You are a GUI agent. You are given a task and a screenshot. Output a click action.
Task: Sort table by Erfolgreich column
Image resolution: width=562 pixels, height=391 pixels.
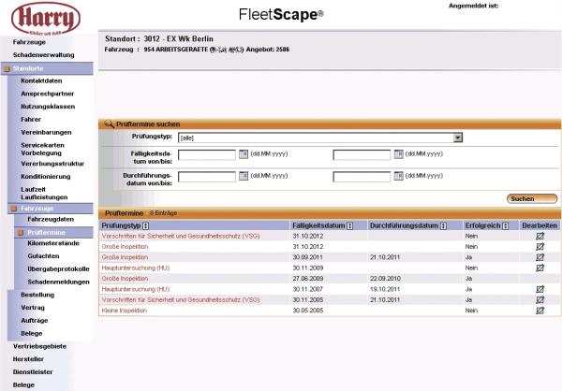pyautogui.click(x=506, y=226)
